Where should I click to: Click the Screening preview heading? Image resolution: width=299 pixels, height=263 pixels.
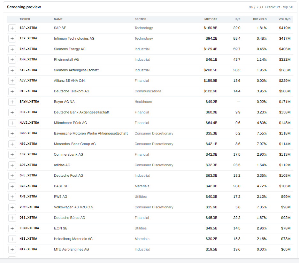[x=24, y=7]
